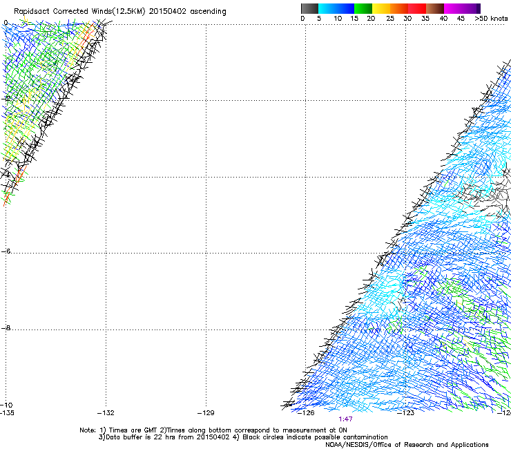Screen dimensions: 511x449
Task: Click the '20' label under the color scale
Action: point(371,19)
